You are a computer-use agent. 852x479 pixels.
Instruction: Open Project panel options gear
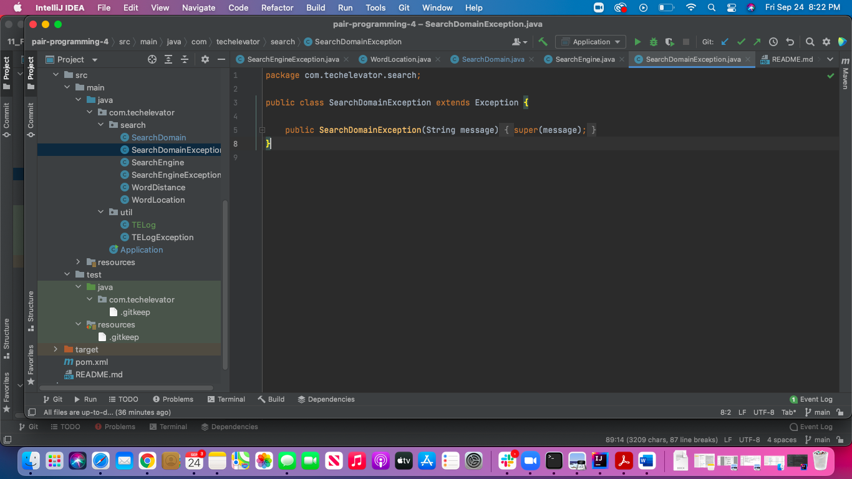tap(205, 59)
